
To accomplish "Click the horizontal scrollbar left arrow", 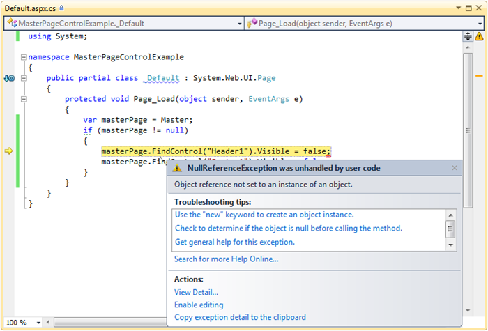I will (48, 322).
